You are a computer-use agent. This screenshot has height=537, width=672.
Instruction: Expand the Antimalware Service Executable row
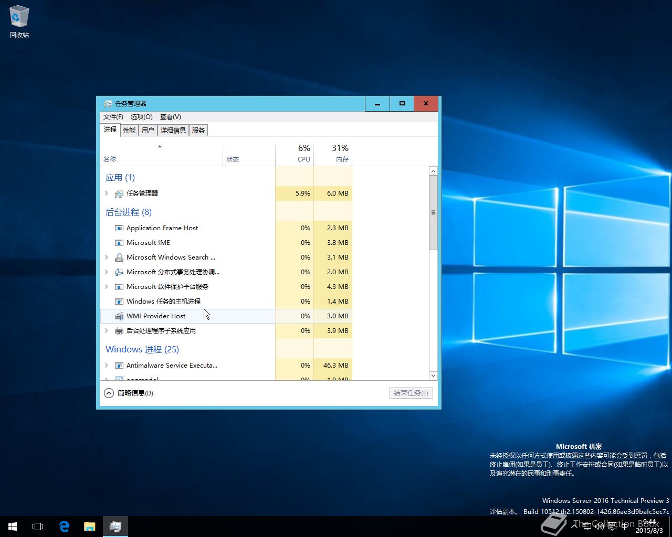point(107,366)
